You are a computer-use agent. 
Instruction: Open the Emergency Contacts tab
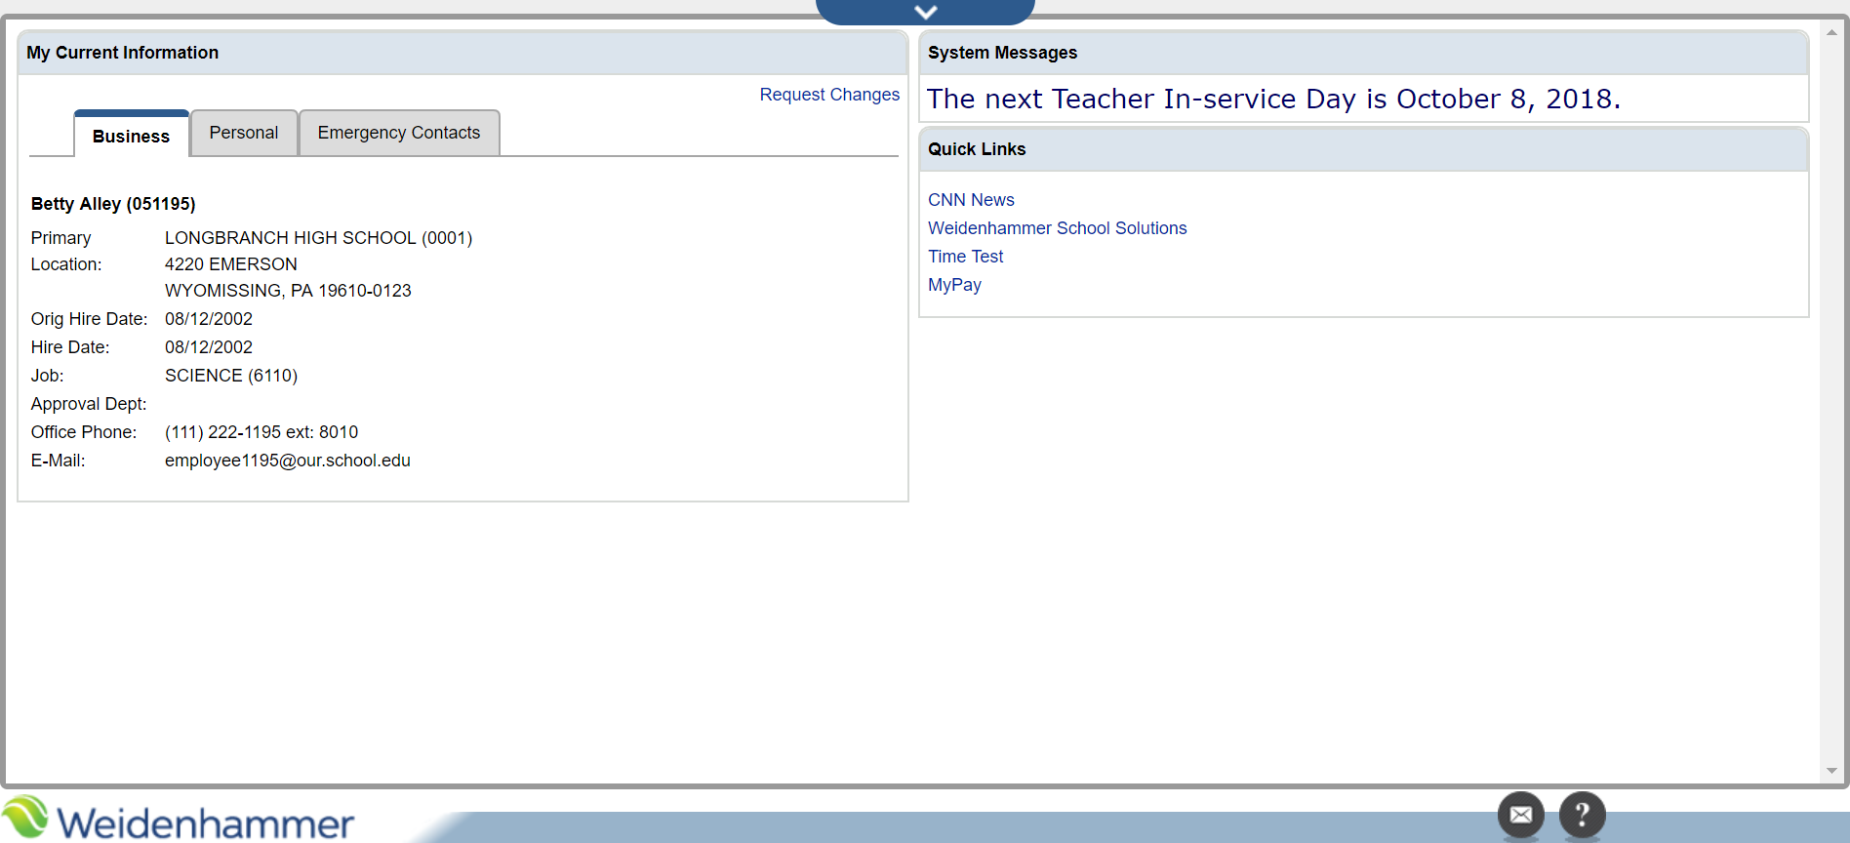[399, 133]
